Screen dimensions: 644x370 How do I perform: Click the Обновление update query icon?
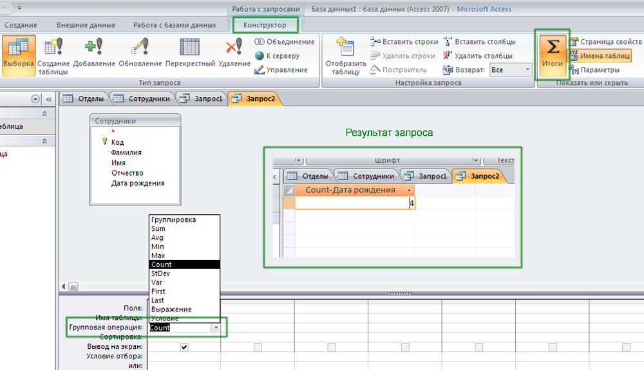[140, 54]
